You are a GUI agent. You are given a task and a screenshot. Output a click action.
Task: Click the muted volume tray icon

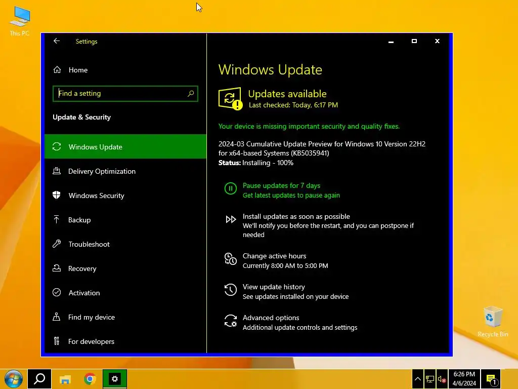(442, 379)
